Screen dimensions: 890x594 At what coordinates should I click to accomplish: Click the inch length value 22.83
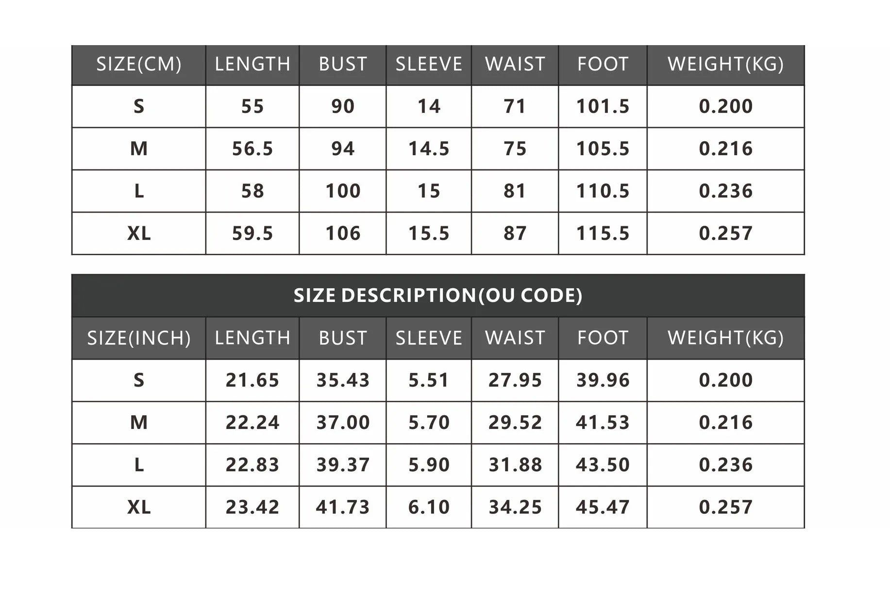point(252,465)
